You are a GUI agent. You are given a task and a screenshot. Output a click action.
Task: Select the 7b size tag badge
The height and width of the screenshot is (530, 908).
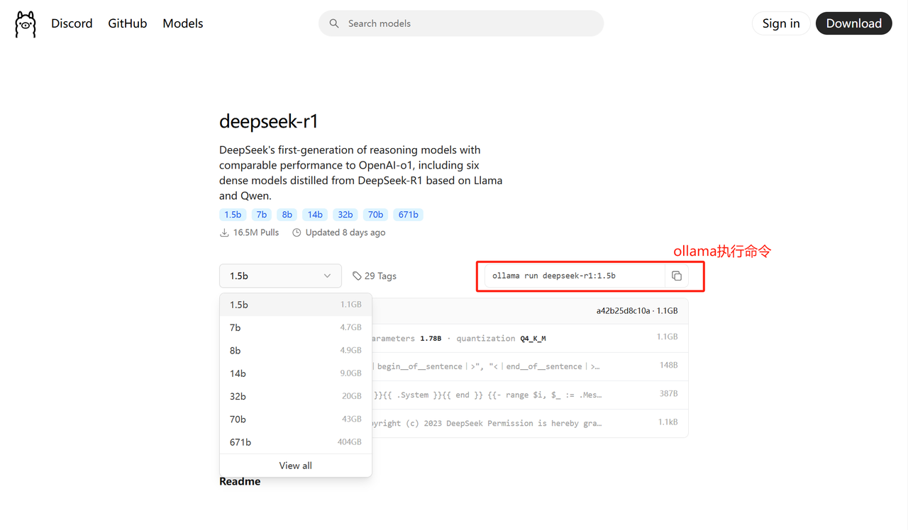pos(262,215)
